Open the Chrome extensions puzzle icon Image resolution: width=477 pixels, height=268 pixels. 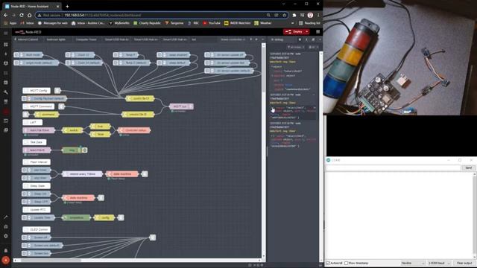(294, 15)
